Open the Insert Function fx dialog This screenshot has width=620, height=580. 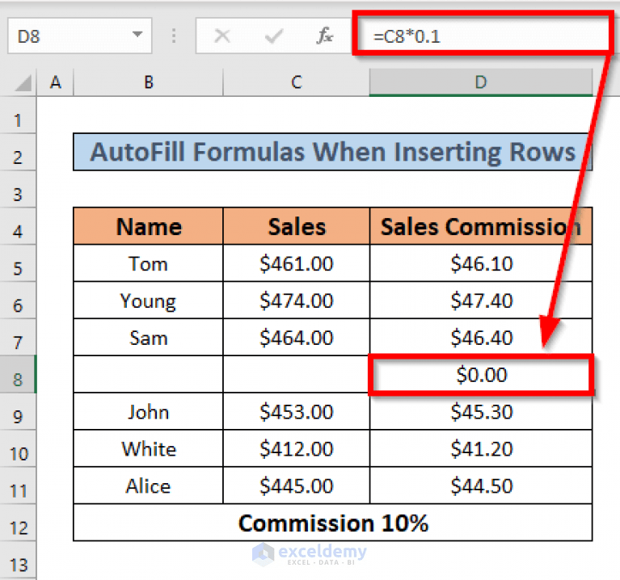pos(325,36)
